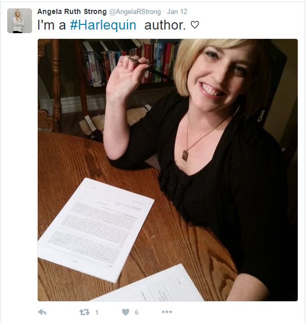Click the heart emoji in tweet text
The width and height of the screenshot is (306, 323).
coord(195,25)
